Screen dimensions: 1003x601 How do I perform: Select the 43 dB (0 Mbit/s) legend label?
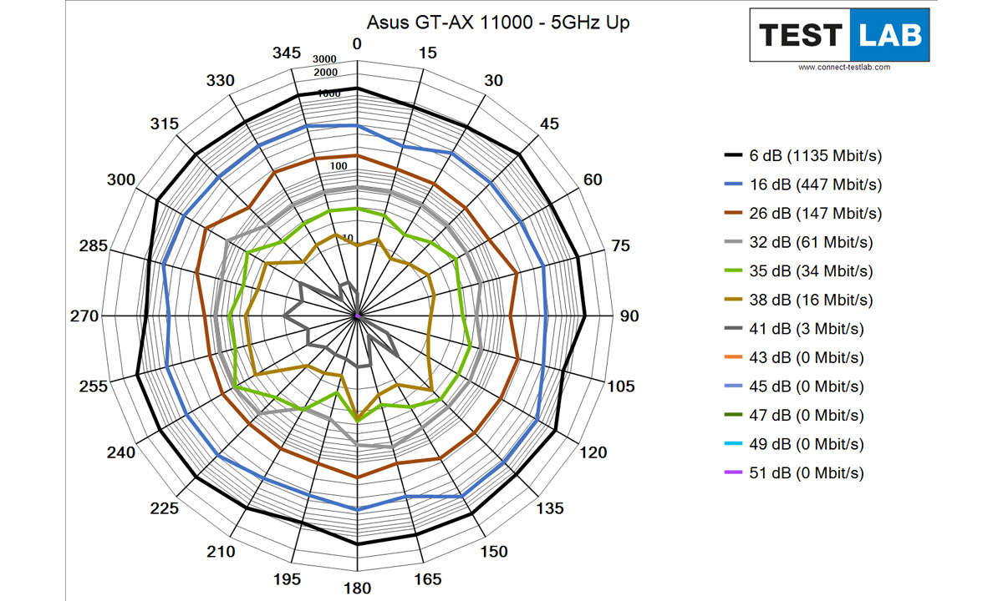[807, 357]
